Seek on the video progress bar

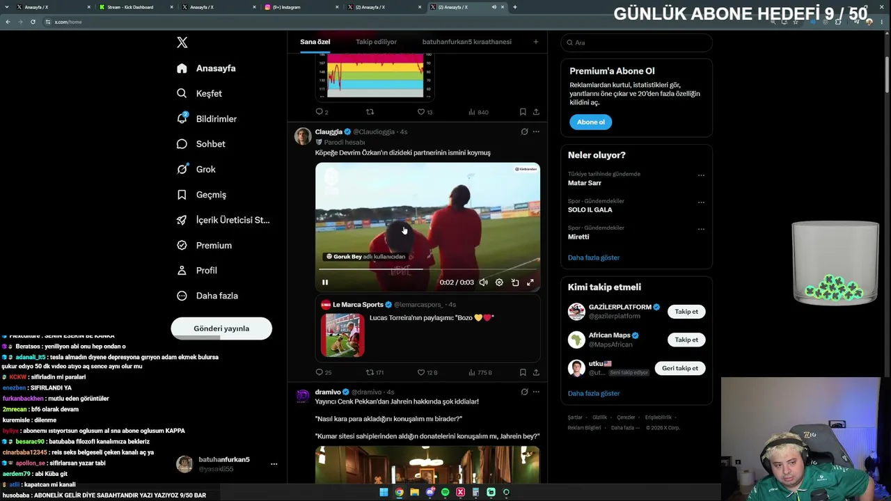(427, 269)
